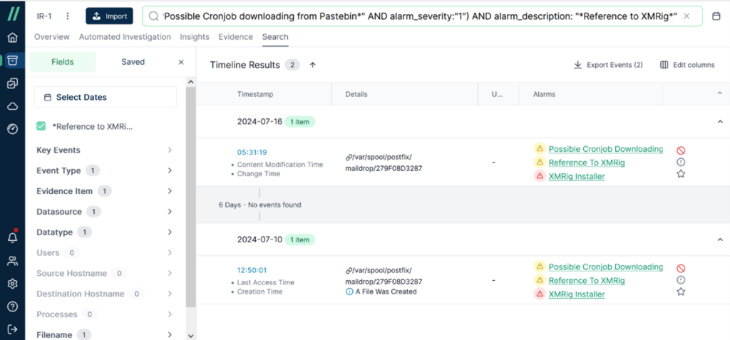Click maildrop file path at 05:31:19
The image size is (730, 340).
[384, 163]
